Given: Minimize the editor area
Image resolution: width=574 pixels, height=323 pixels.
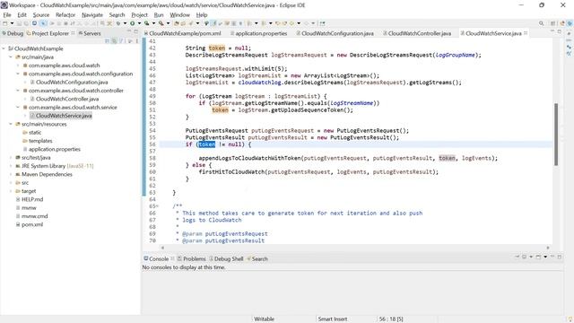Looking at the screenshot, I should [552, 31].
